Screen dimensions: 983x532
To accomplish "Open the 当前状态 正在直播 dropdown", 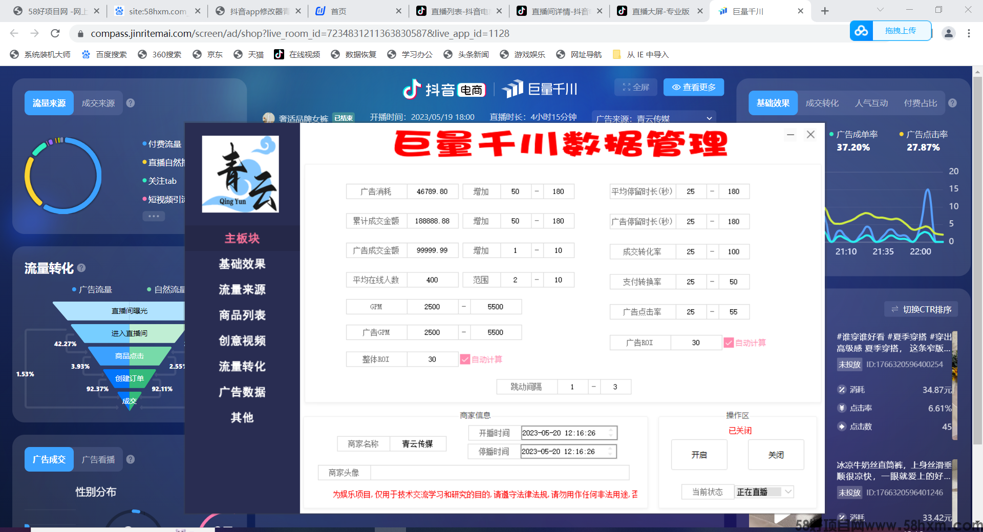I will tap(764, 492).
